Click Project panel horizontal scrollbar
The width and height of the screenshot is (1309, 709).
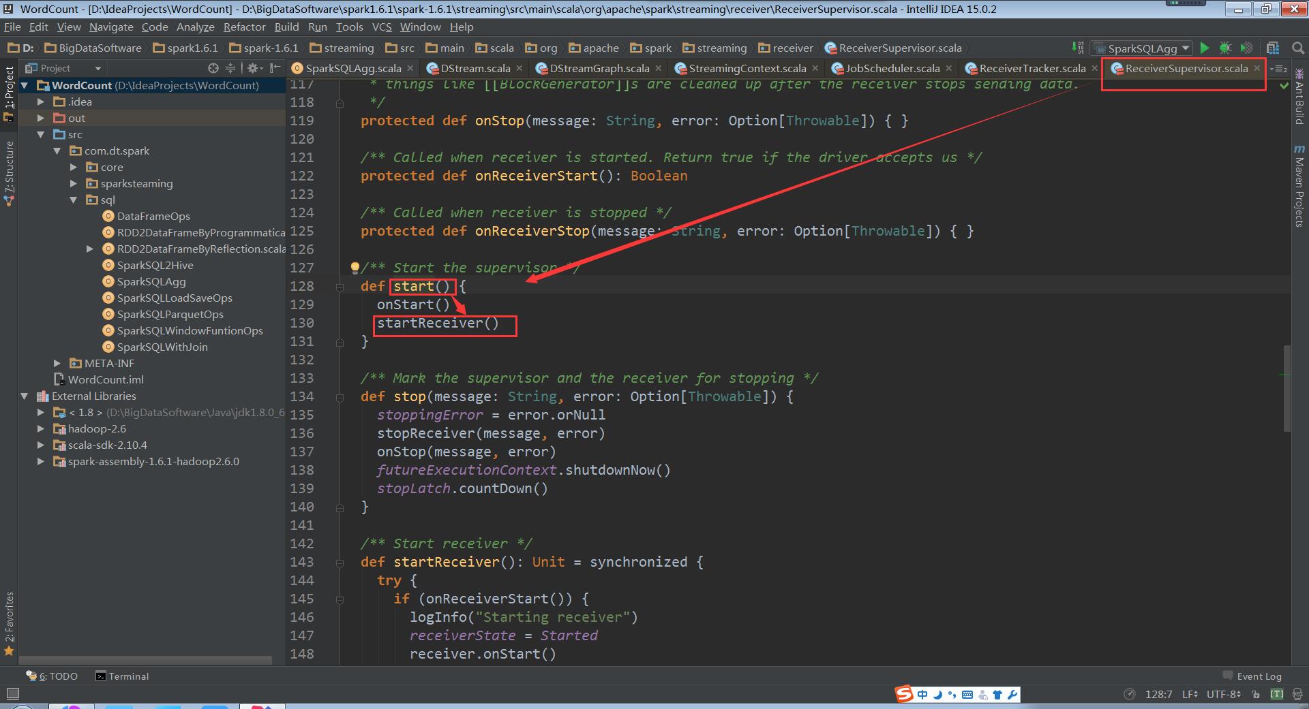coord(146,660)
